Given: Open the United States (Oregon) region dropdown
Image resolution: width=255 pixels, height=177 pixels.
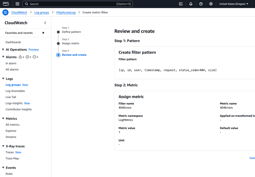Looking at the screenshot, I should click(x=234, y=4).
